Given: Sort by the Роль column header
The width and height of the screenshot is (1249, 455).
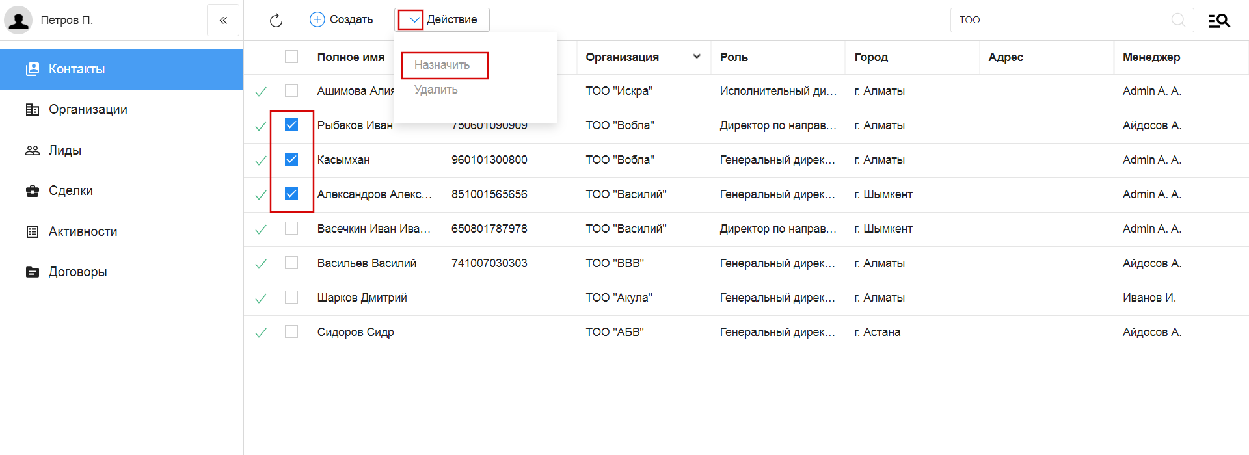Looking at the screenshot, I should click(734, 57).
